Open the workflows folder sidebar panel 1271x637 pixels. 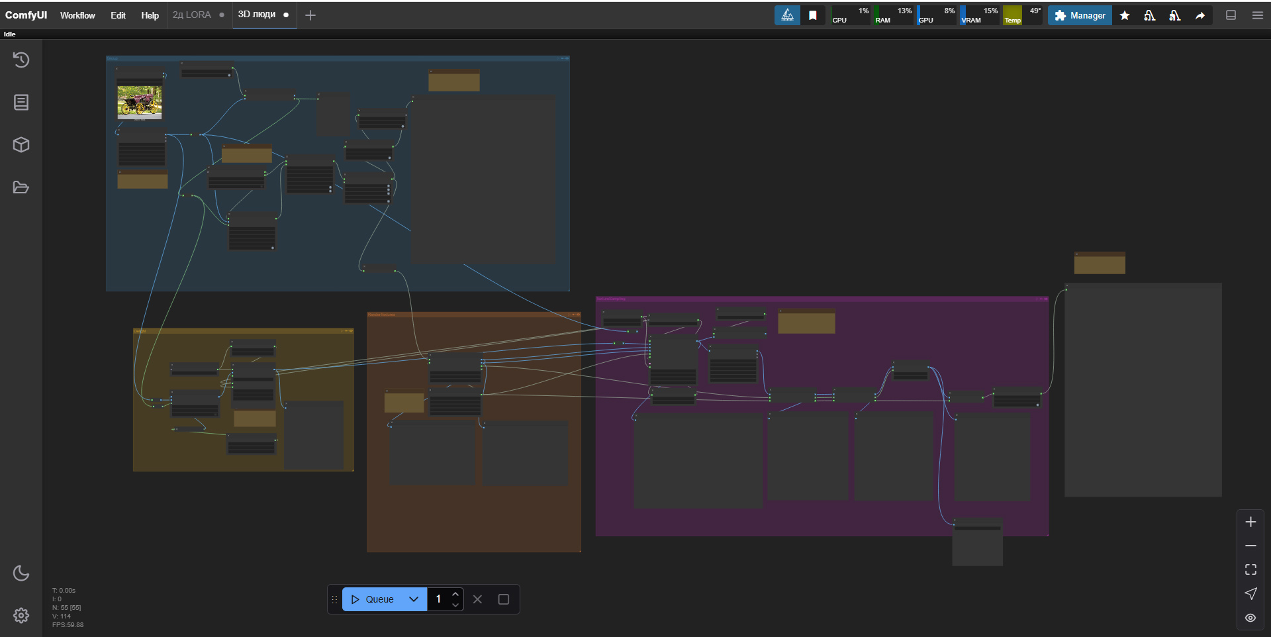[21, 187]
